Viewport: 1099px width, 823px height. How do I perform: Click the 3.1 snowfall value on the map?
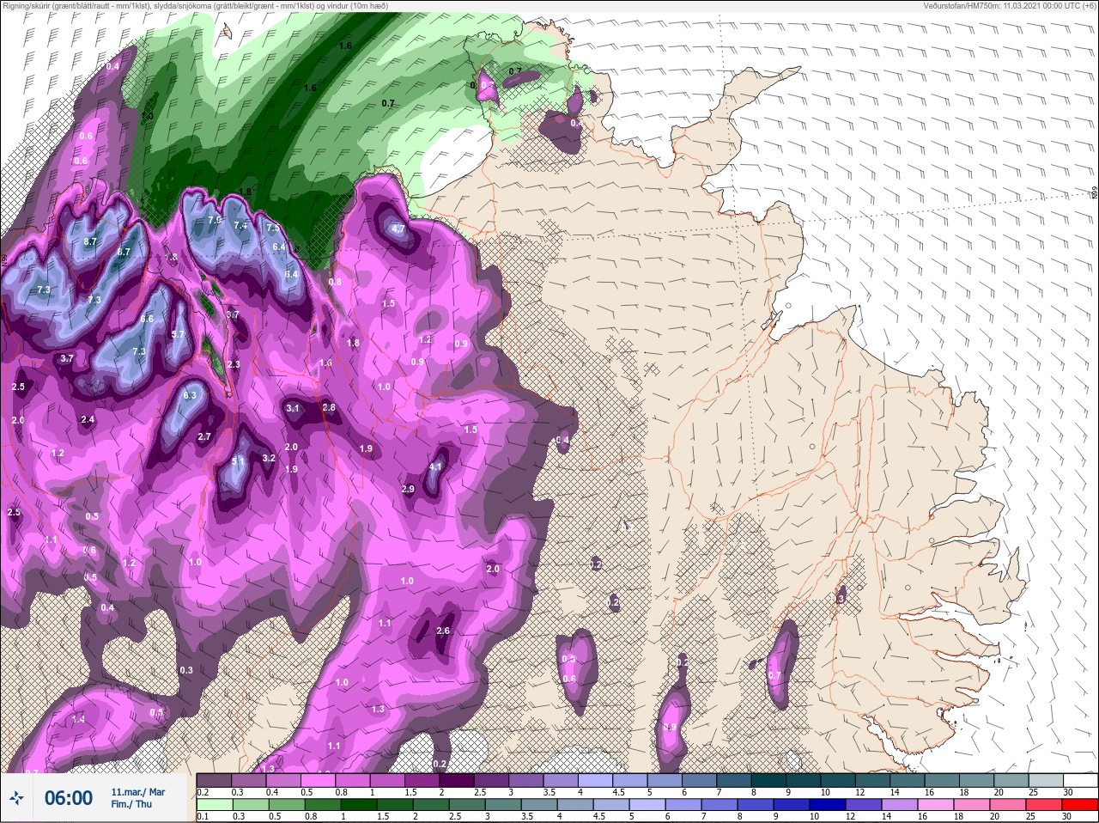click(x=293, y=408)
